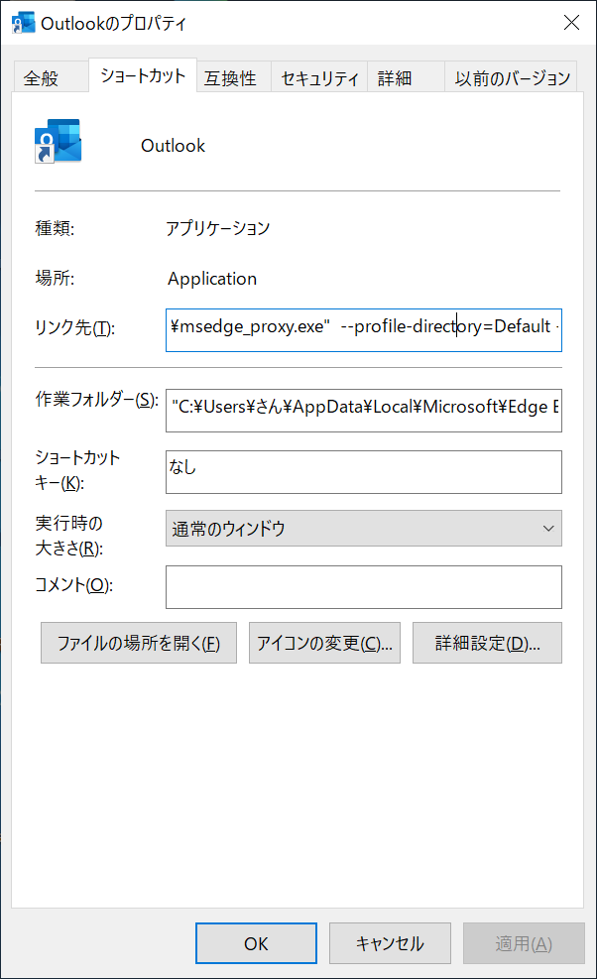The image size is (597, 979).
Task: Click into the リンク先 target field
Action: [x=363, y=330]
